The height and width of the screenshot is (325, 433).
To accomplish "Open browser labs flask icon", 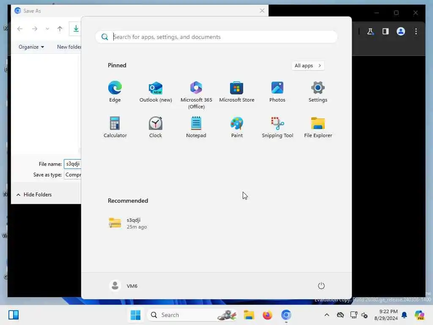I will 370,31.
